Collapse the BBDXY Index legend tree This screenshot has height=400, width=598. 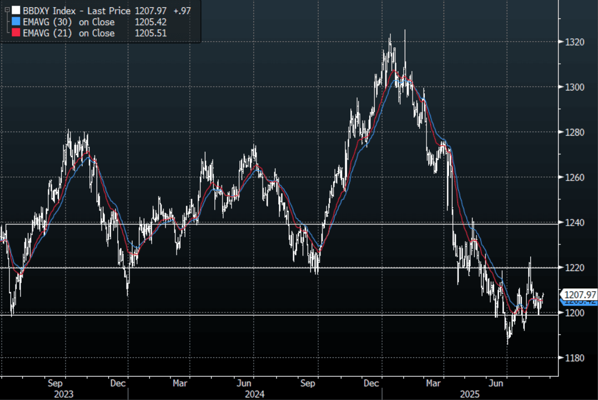point(7,11)
